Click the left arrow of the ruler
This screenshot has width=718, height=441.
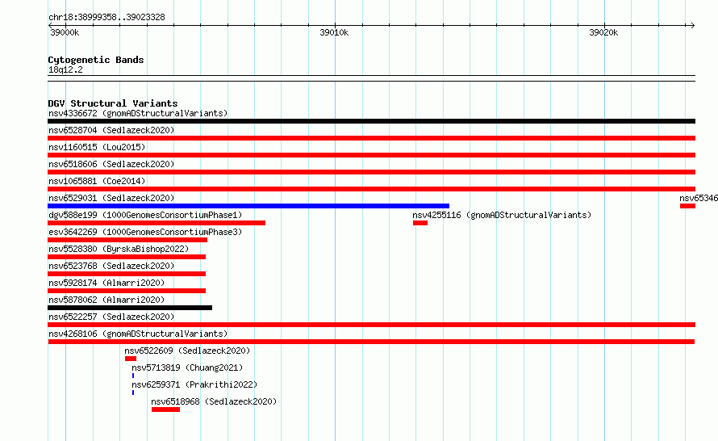[50, 25]
